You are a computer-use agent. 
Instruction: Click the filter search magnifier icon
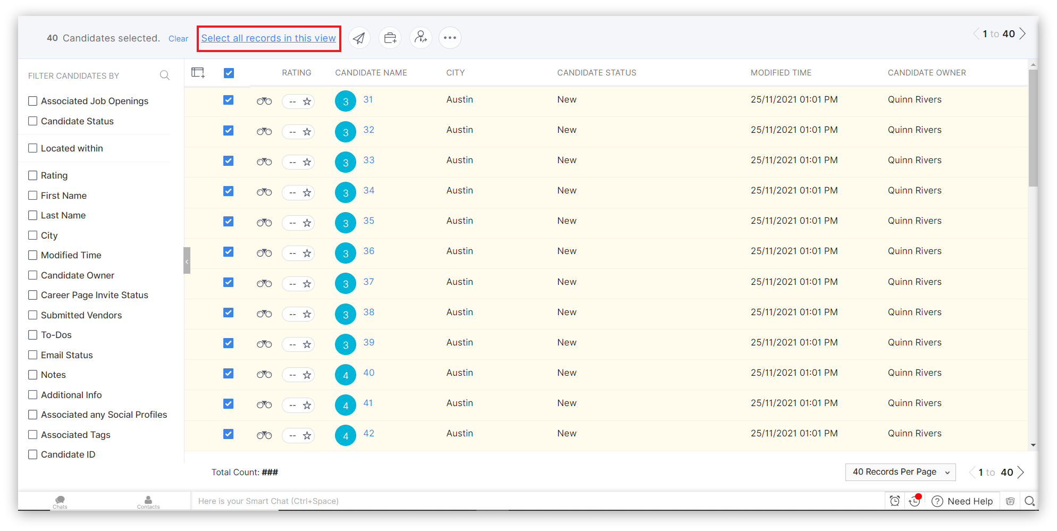point(165,75)
